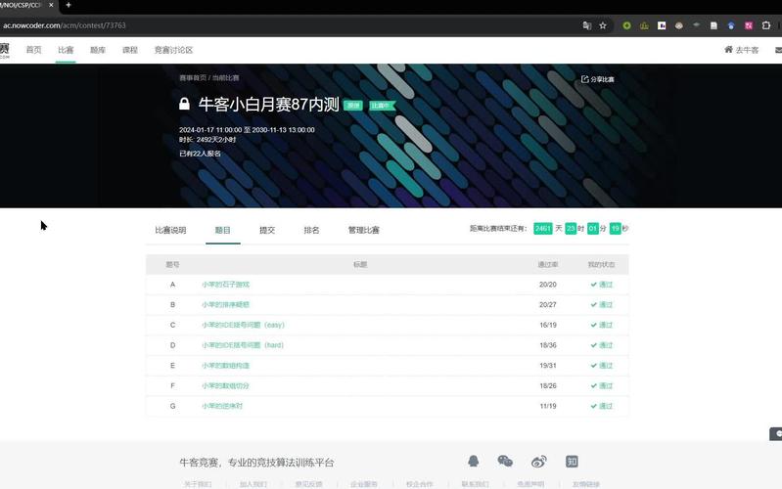Click the contest title 牛客小白月赛87内测

(268, 105)
